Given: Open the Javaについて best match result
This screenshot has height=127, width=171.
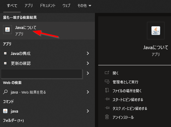Looking at the screenshot, I should 47,31.
